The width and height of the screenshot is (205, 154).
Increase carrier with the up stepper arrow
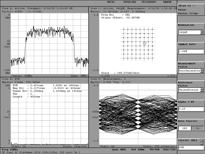[x=202, y=140]
